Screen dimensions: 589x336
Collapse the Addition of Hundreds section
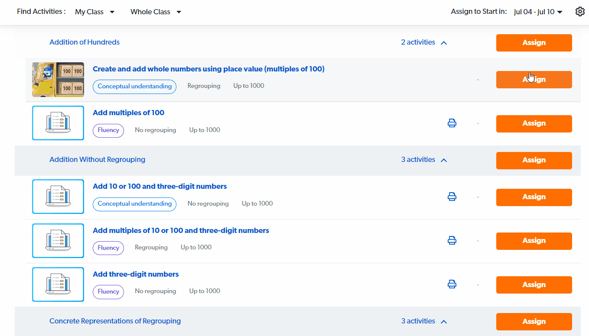[x=443, y=42]
